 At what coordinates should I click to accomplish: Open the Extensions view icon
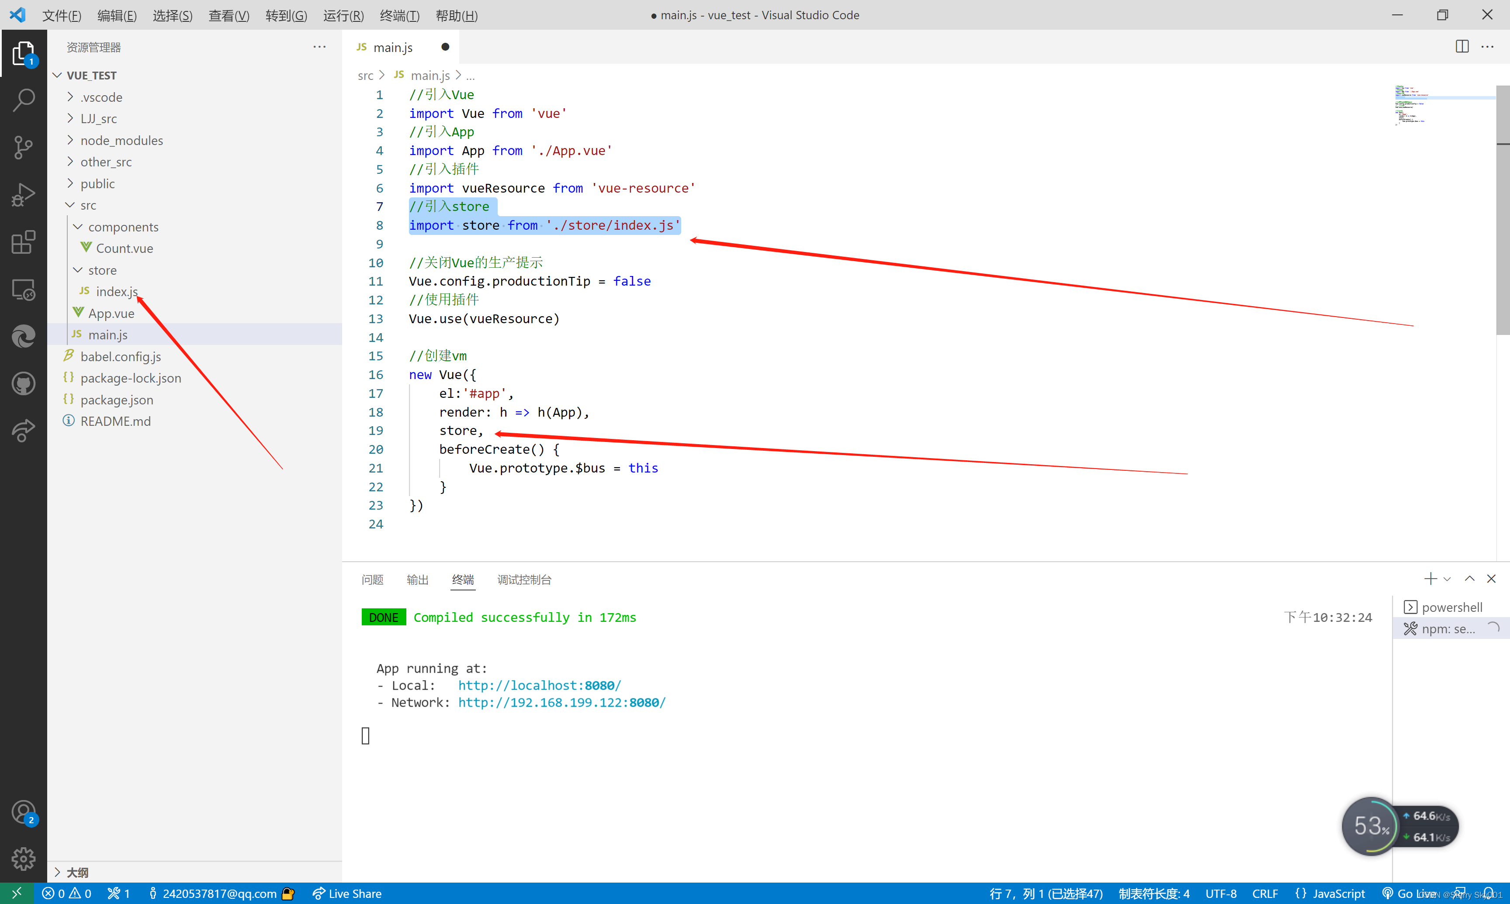tap(23, 242)
